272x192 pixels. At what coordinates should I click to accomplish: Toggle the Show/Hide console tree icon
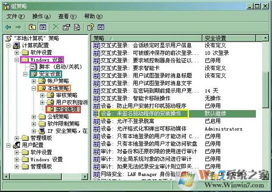[43, 27]
